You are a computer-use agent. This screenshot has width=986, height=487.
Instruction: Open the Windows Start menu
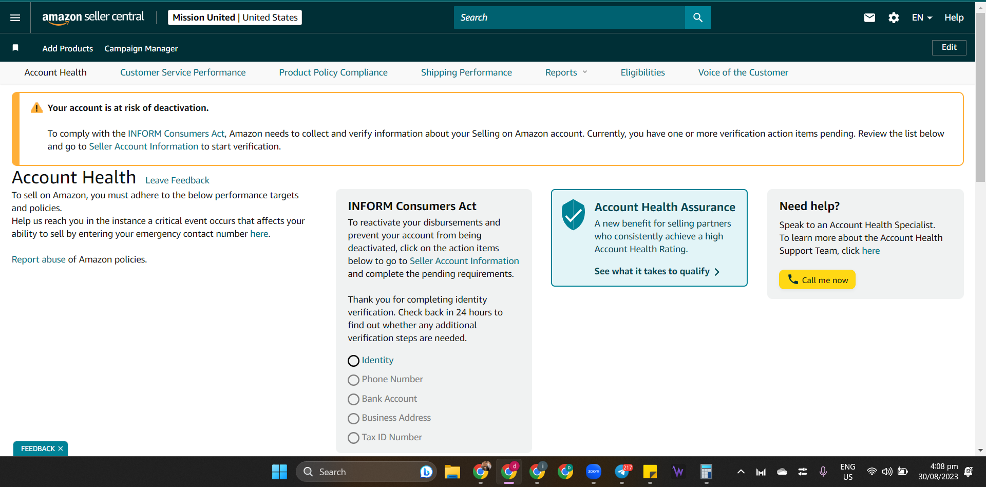[x=279, y=472]
